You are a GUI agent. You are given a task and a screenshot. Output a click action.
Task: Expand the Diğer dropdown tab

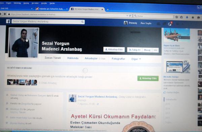(x=136, y=59)
